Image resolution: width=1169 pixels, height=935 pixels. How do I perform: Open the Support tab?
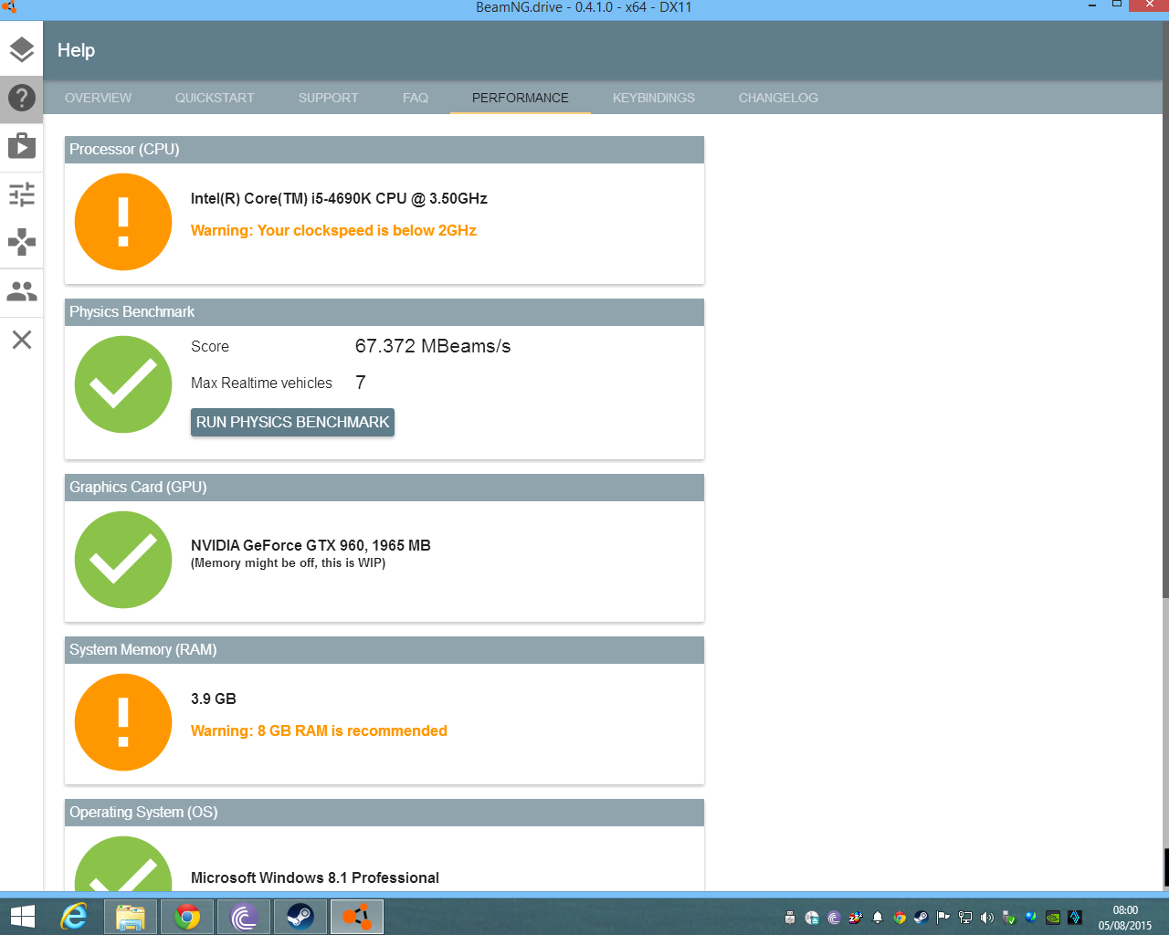328,98
